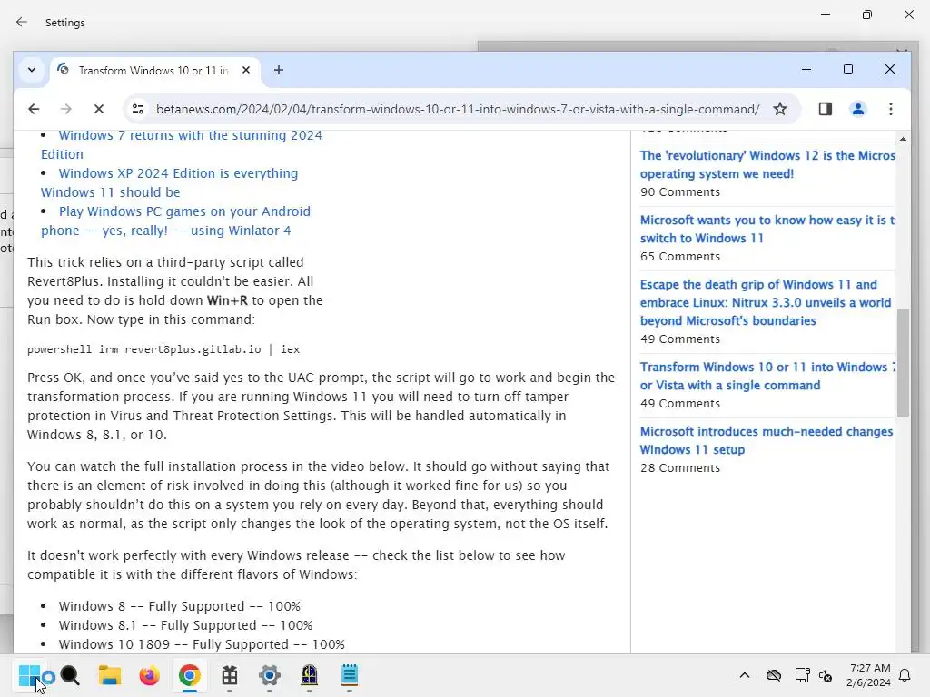This screenshot has height=697, width=930.
Task: Open 'Windows 7 returns with the stunning 2024' link
Action: [x=182, y=144]
